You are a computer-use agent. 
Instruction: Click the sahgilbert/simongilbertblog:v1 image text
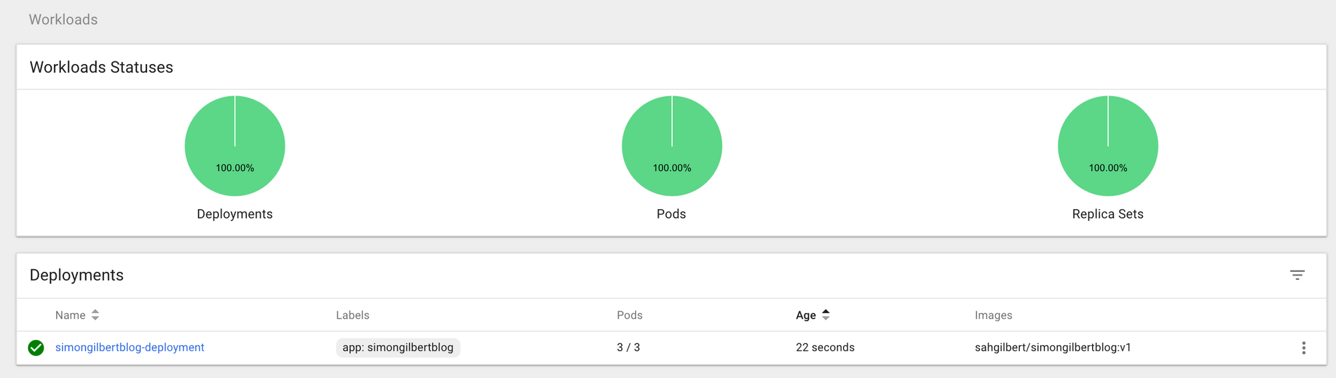[1053, 347]
